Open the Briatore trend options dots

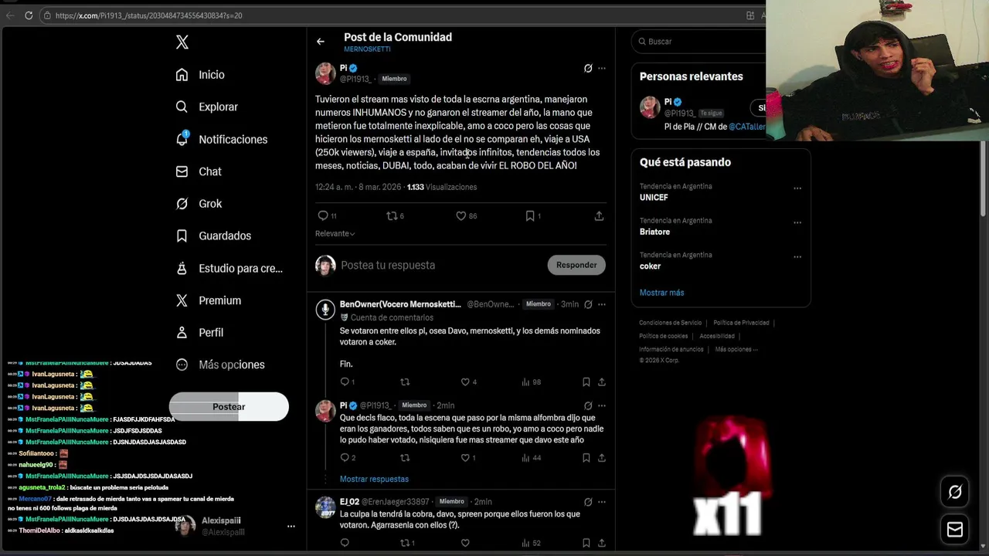click(x=797, y=222)
